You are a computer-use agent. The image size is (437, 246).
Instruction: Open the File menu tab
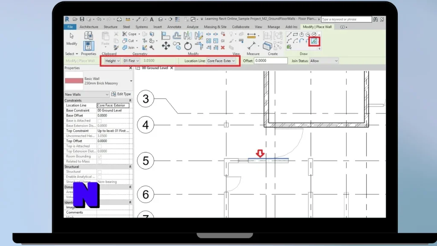coord(70,27)
